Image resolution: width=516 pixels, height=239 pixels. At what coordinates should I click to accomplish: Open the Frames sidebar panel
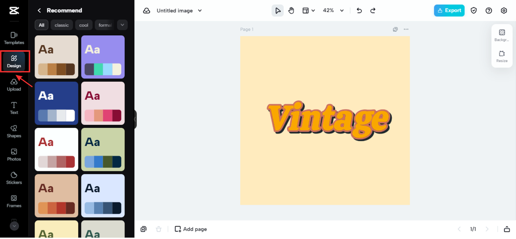tap(14, 201)
